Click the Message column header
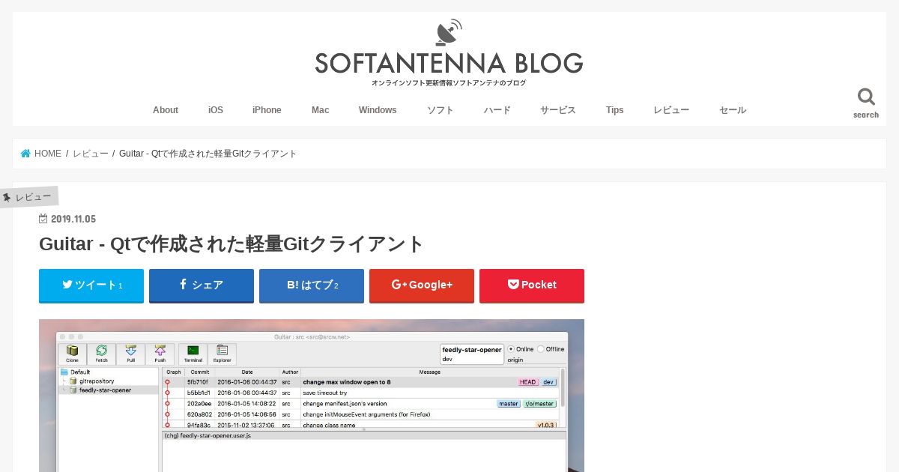This screenshot has height=472, width=899. pyautogui.click(x=430, y=372)
